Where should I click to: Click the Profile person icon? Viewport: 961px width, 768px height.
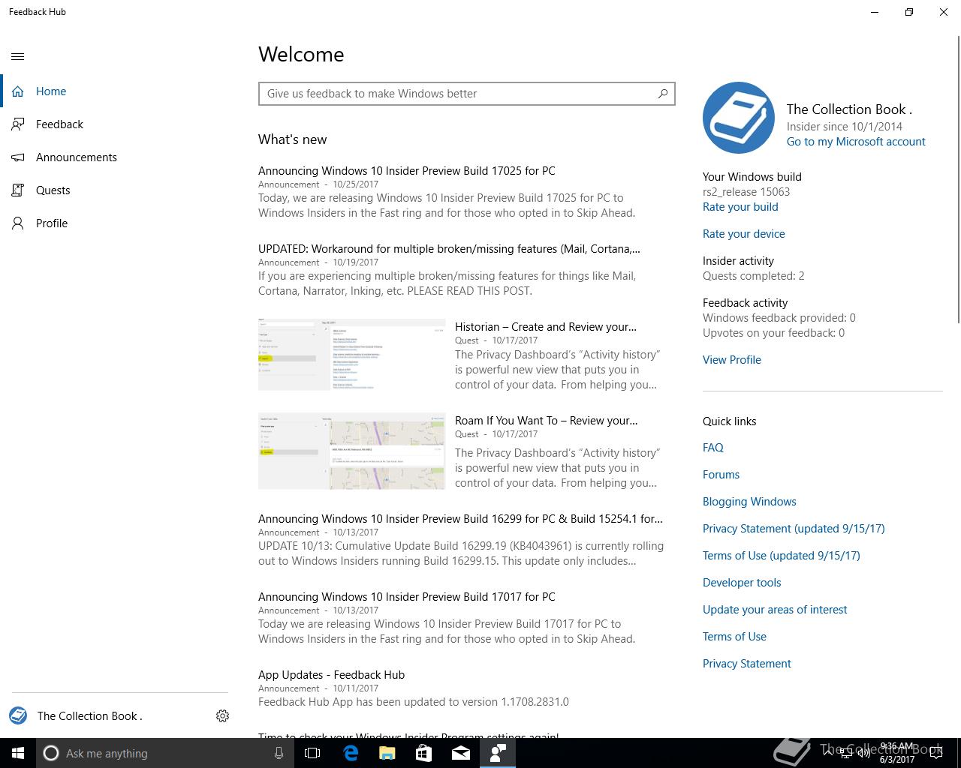click(18, 223)
